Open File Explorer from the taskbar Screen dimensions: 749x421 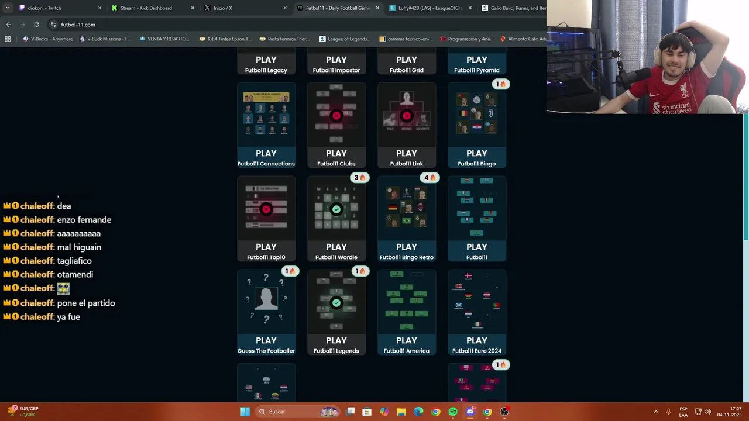click(x=401, y=412)
